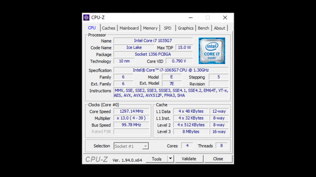Click the processor Name field
The image size is (316, 177).
153,41
